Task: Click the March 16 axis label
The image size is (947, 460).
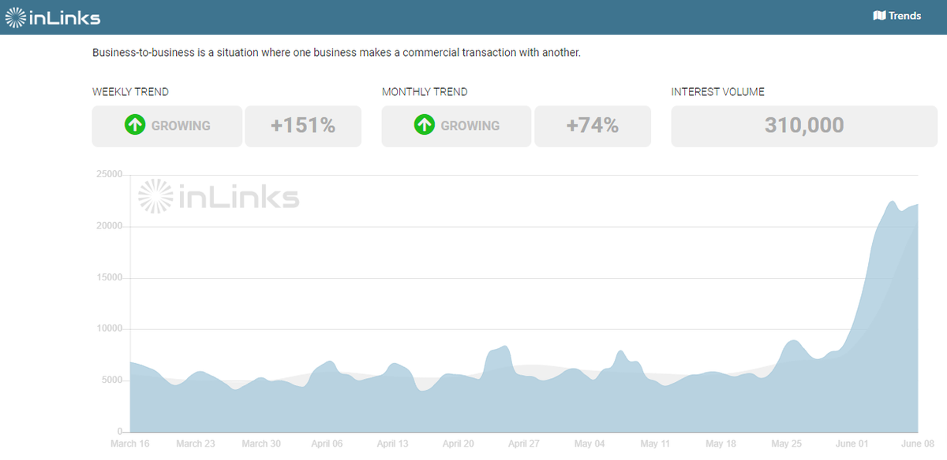Action: (129, 444)
